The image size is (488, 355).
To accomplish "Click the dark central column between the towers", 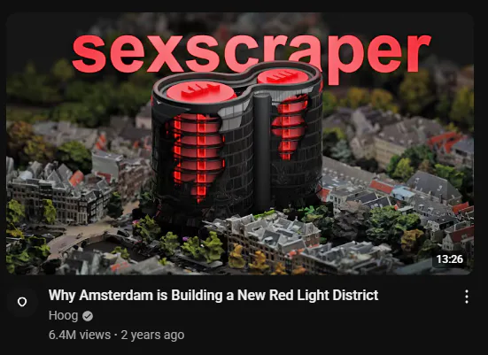I will click(x=262, y=152).
